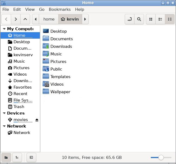Toggle location entry path button
176x164 pixels.
(130, 19)
